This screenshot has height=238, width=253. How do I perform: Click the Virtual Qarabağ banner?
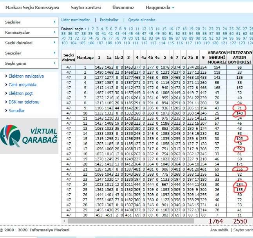point(29,136)
